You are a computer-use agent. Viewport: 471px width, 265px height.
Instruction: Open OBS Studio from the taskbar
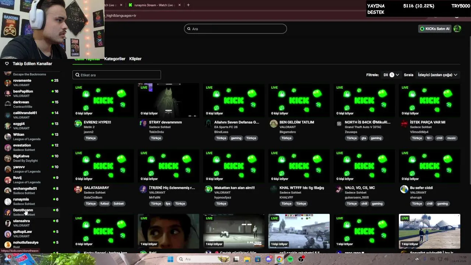click(301, 259)
